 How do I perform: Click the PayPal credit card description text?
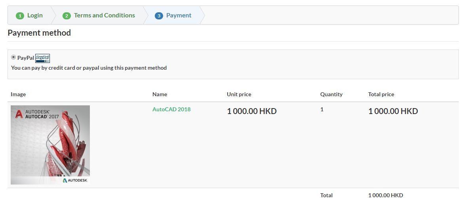click(89, 68)
